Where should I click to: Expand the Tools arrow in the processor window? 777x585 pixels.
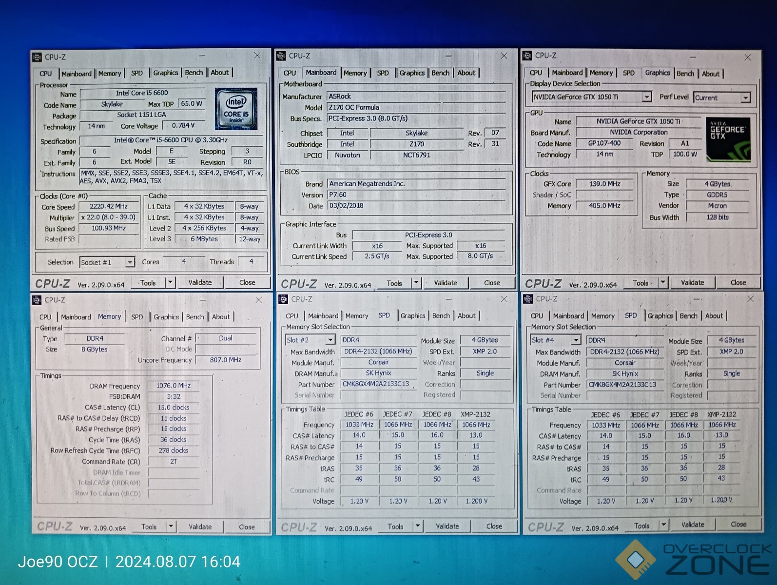click(x=170, y=282)
